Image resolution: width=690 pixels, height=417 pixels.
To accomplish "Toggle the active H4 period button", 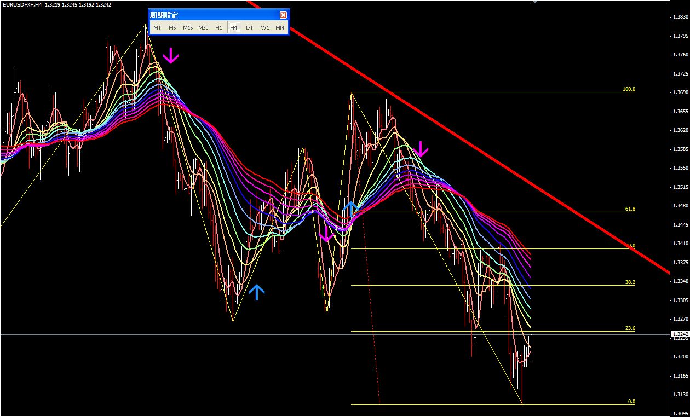I will click(234, 27).
